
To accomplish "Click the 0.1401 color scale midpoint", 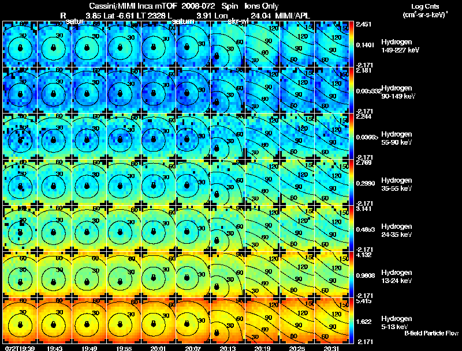I will point(365,45).
